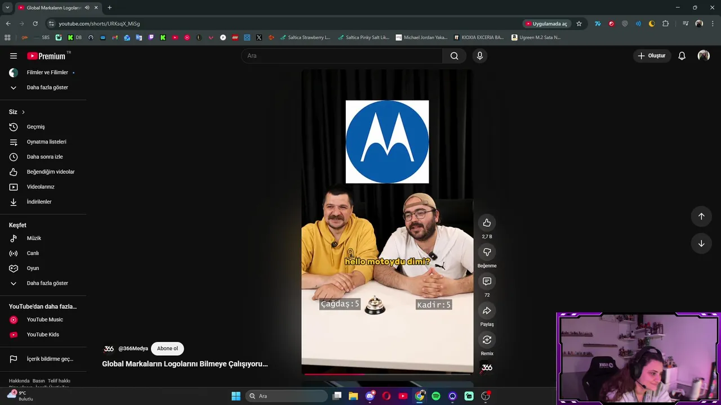Open YouTube Music link
The width and height of the screenshot is (721, 405).
pos(43,319)
